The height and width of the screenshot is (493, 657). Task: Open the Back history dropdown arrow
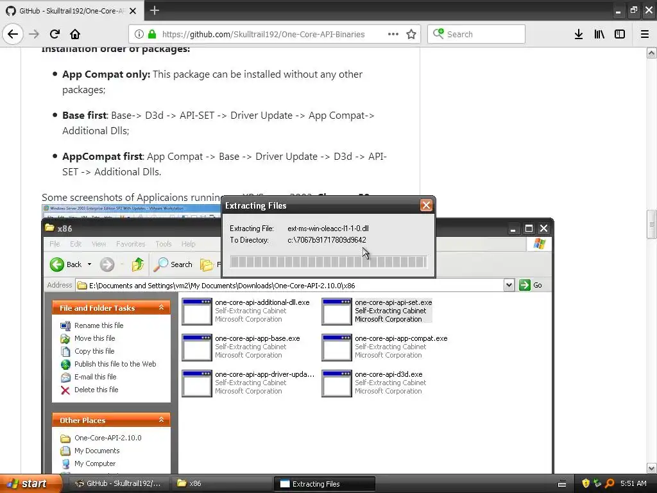pyautogui.click(x=89, y=264)
